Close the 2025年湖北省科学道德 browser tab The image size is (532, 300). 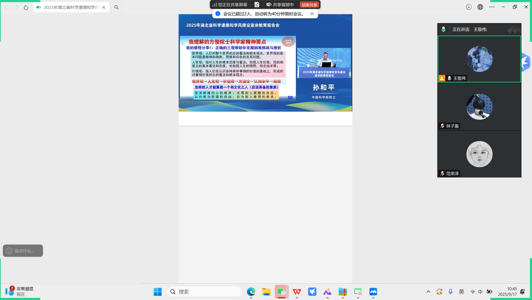[x=104, y=7]
